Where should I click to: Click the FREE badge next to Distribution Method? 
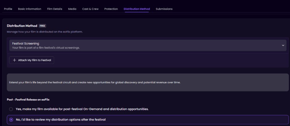pyautogui.click(x=42, y=26)
